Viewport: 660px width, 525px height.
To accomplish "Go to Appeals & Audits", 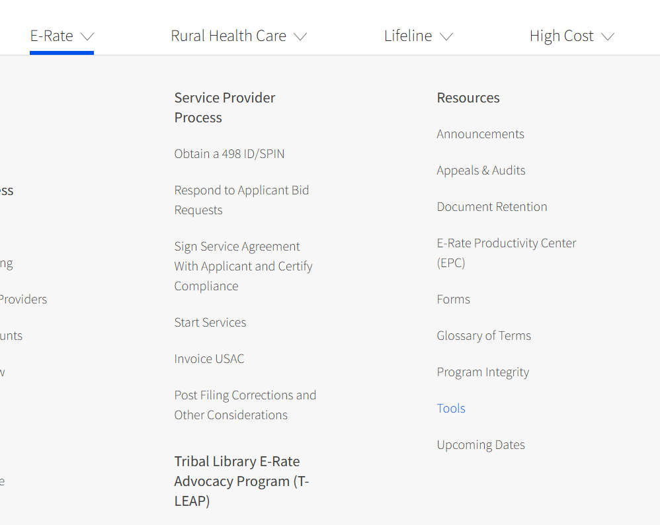I will [x=481, y=170].
